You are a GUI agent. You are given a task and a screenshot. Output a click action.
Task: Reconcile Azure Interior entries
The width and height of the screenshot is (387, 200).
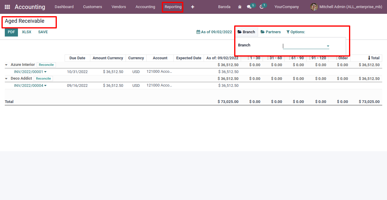point(46,65)
